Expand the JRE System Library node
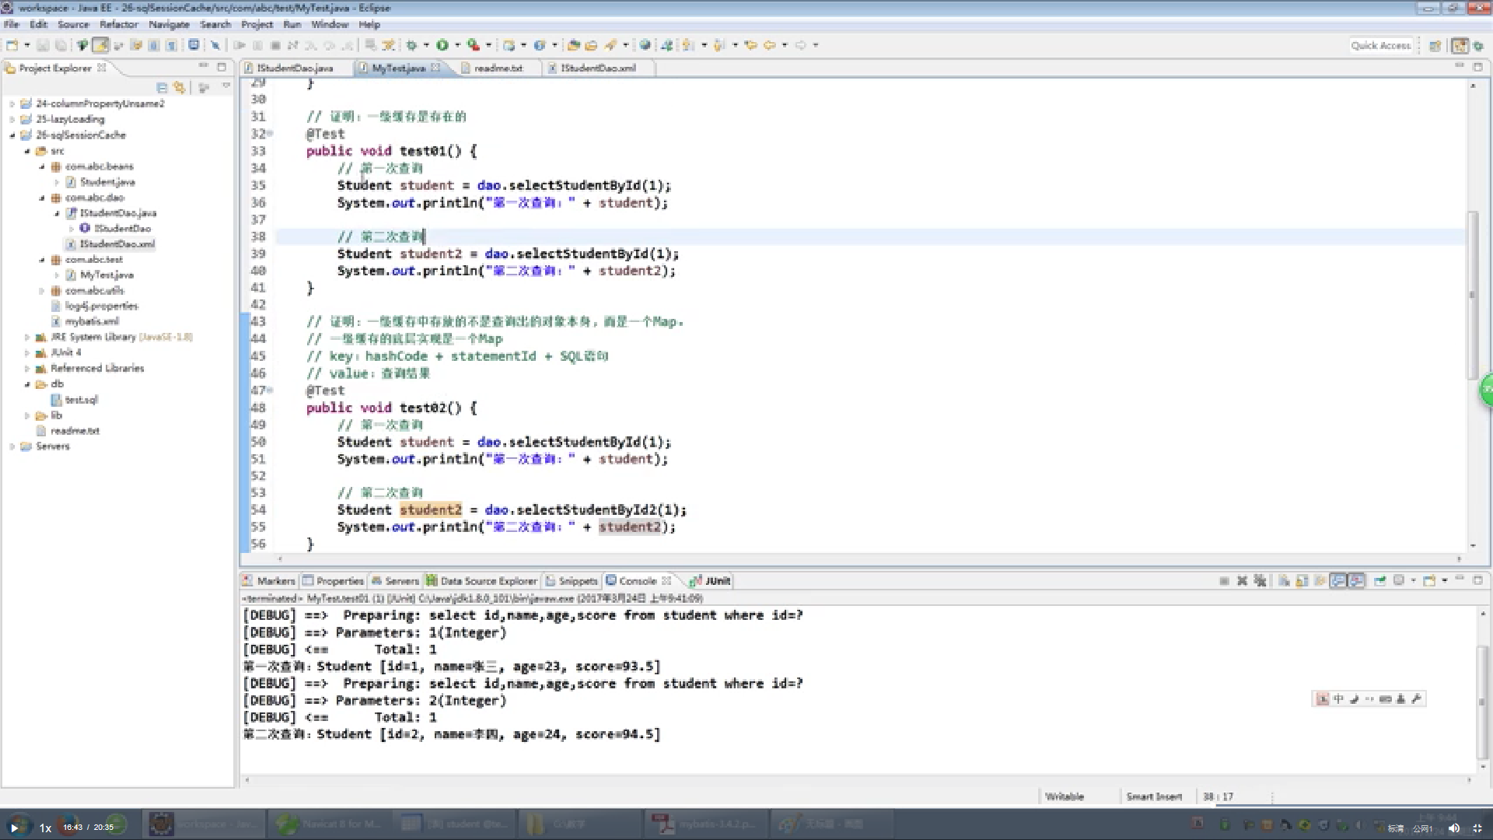This screenshot has height=840, width=1493. (x=27, y=337)
